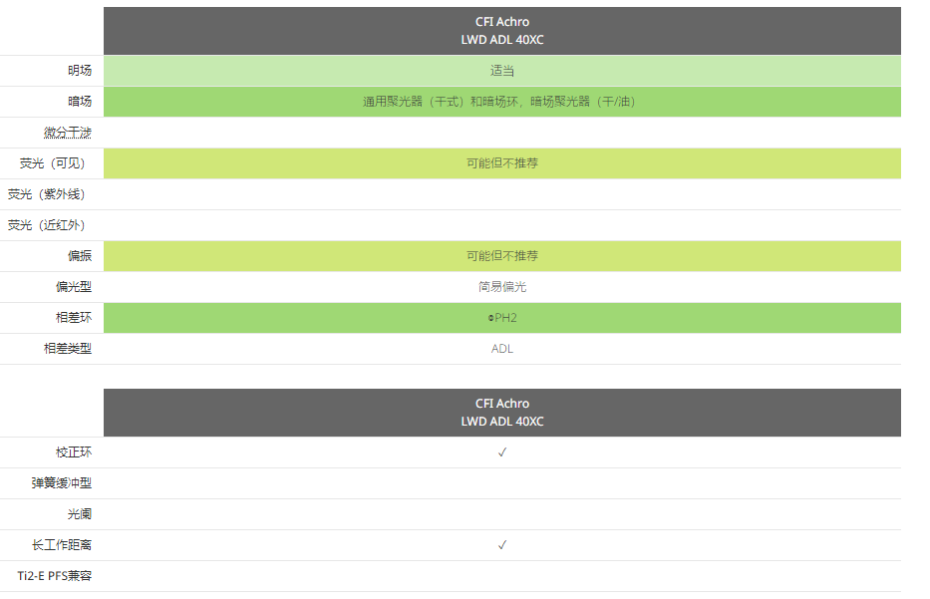The image size is (930, 599).
Task: Select the top CFI Achro LWD ADL 40XC header
Action: point(501,31)
